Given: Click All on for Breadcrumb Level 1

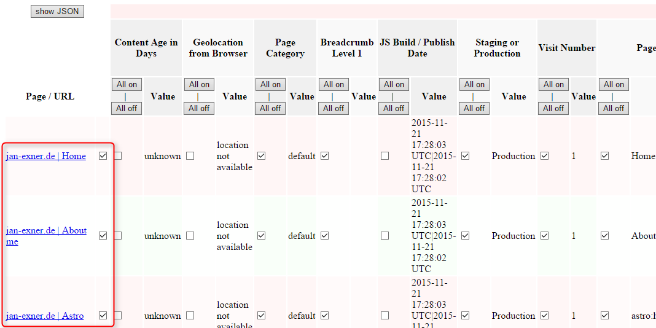Looking at the screenshot, I should [334, 85].
